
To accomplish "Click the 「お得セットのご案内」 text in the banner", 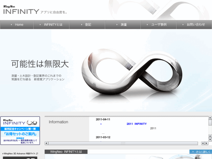I will coord(20,134).
